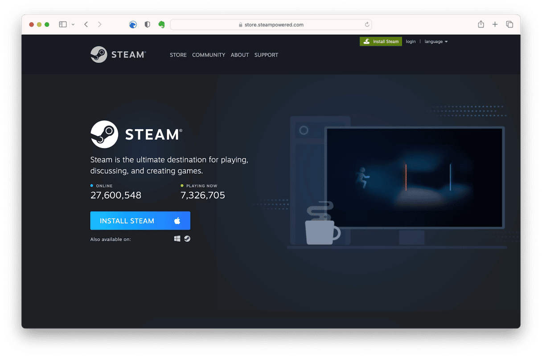542x357 pixels.
Task: Click the Steam logo in the header
Action: 118,55
